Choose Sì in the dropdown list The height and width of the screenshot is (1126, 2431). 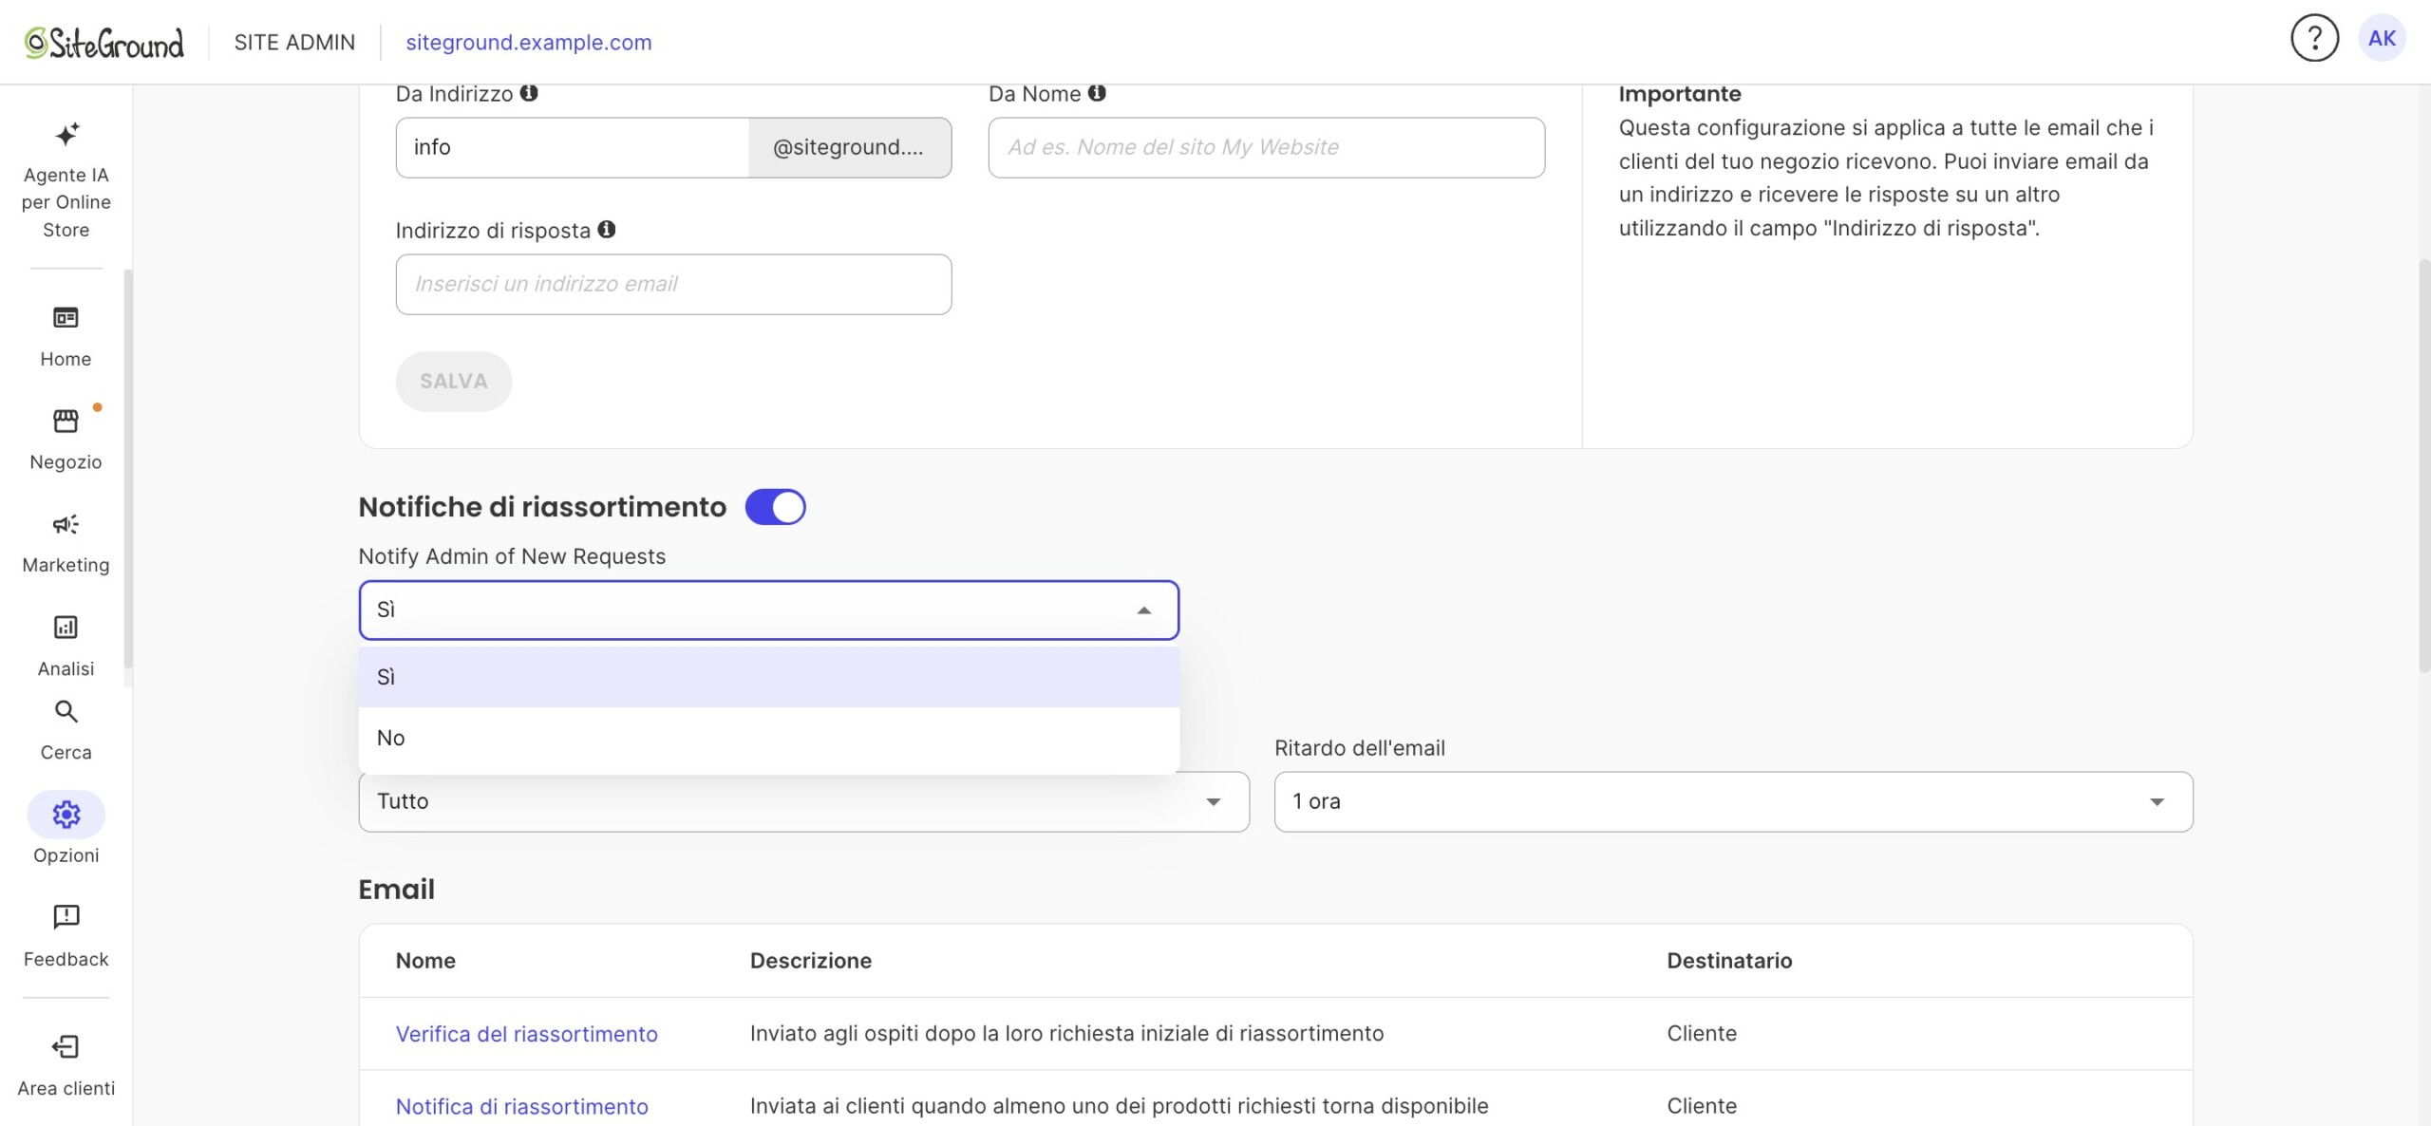pyautogui.click(x=768, y=677)
